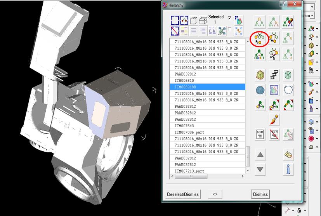Viewport: 321px width, 216px height.
Task: Click the blue info 'i' icon
Action: point(288,169)
